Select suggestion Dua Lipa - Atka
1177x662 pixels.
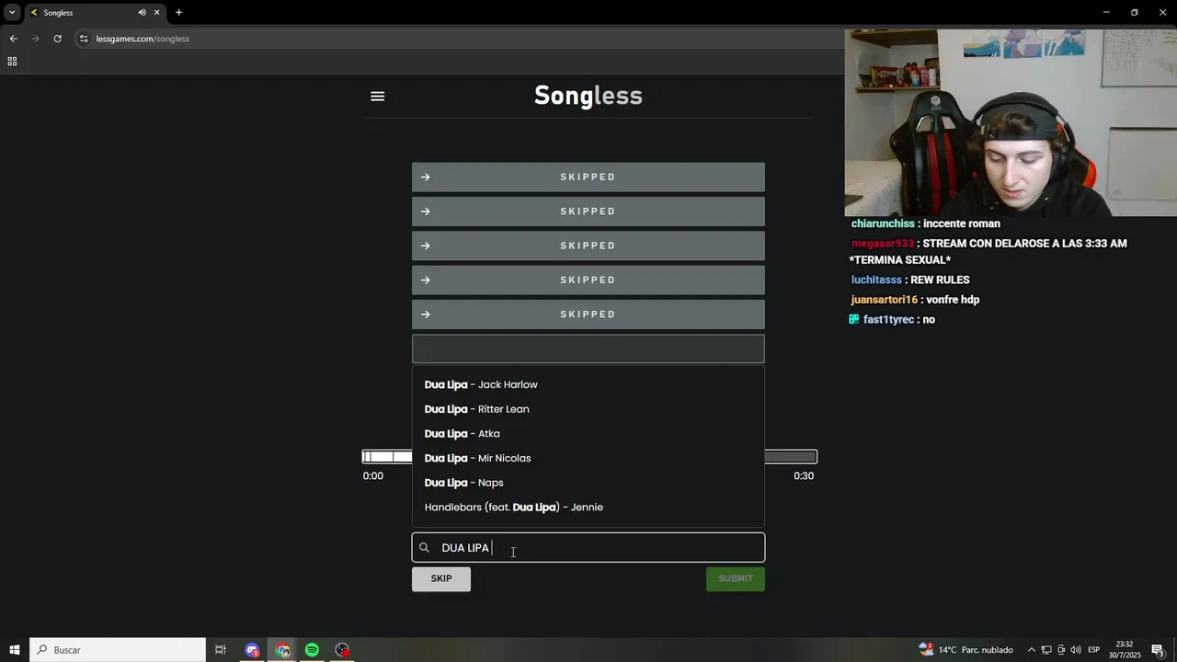tap(588, 434)
